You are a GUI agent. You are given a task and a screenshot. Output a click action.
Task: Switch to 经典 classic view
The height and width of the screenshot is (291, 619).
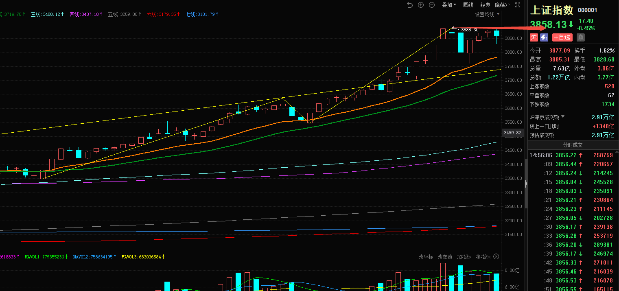point(485,5)
